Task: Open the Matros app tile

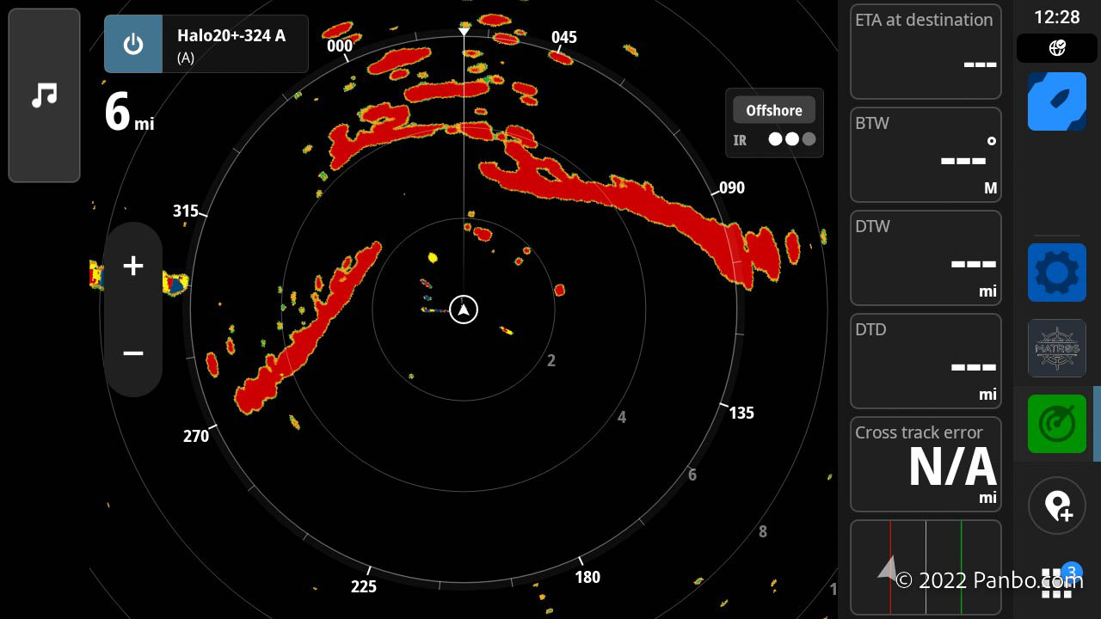Action: pyautogui.click(x=1056, y=348)
